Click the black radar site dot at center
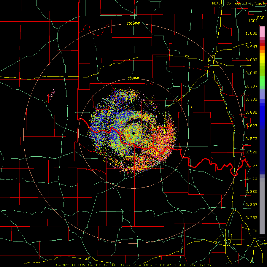The height and width of the screenshot is (267, 267). pos(133,133)
